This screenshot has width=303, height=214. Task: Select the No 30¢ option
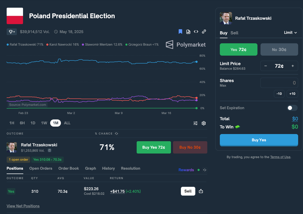pos(279,49)
